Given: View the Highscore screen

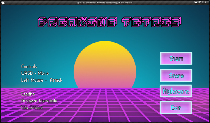Looking at the screenshot, I should [x=176, y=91].
